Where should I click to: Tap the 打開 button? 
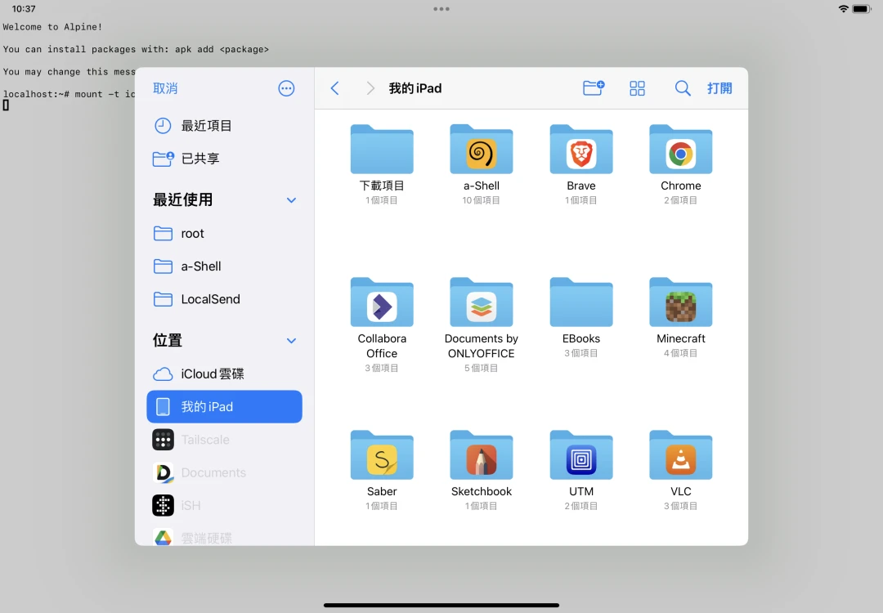pos(719,88)
